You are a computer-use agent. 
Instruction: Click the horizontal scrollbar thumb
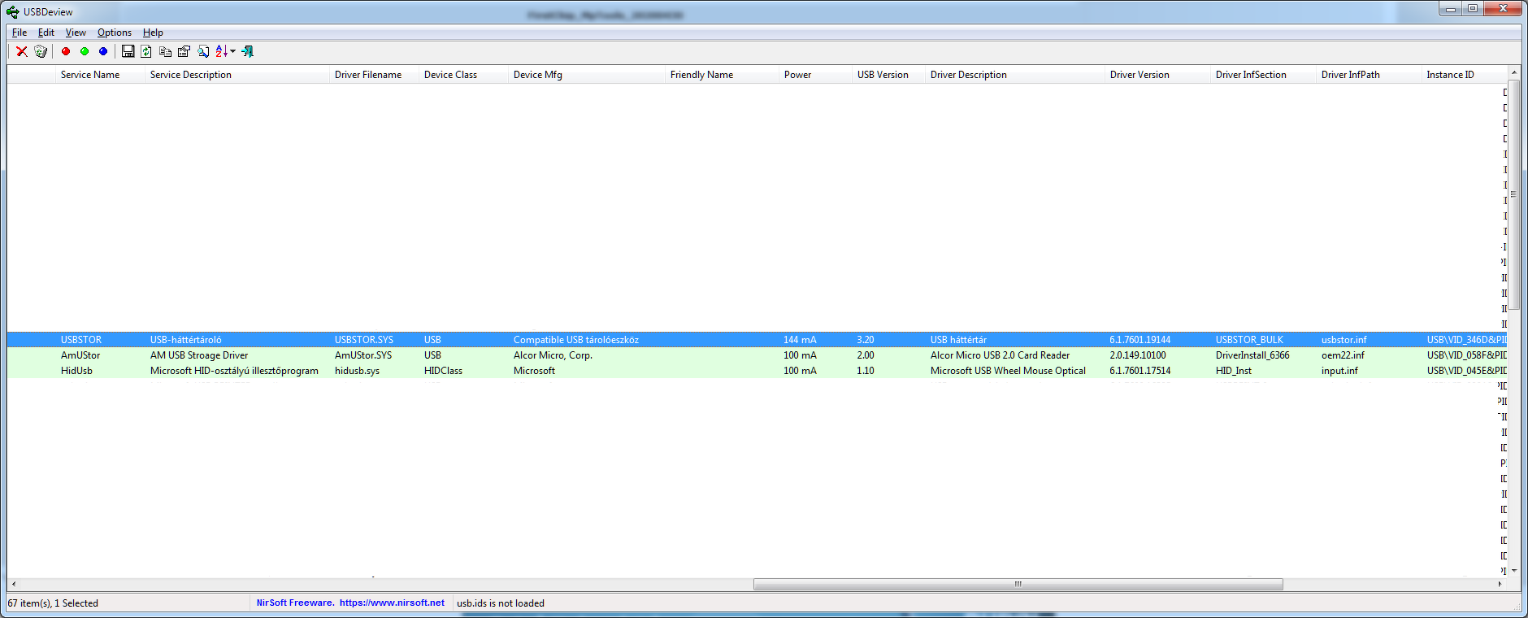tap(1018, 584)
